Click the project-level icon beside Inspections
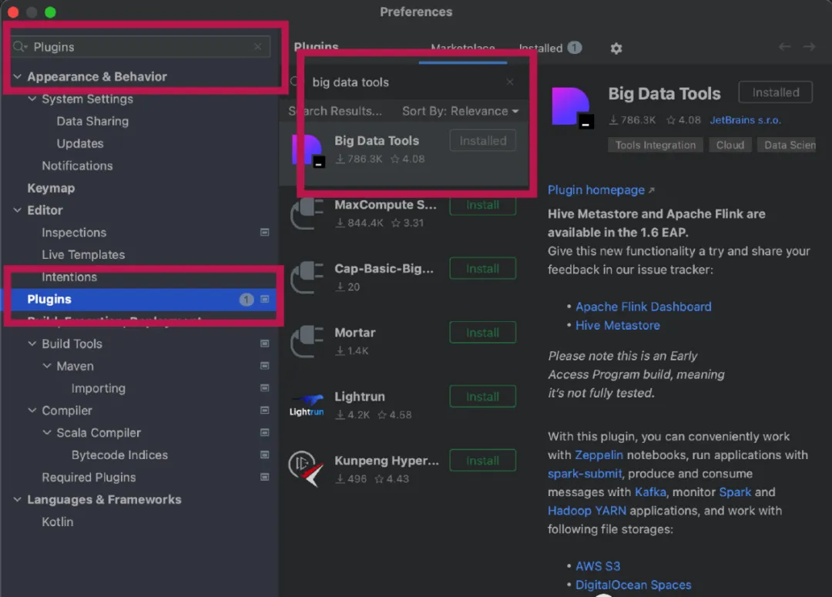 point(264,232)
